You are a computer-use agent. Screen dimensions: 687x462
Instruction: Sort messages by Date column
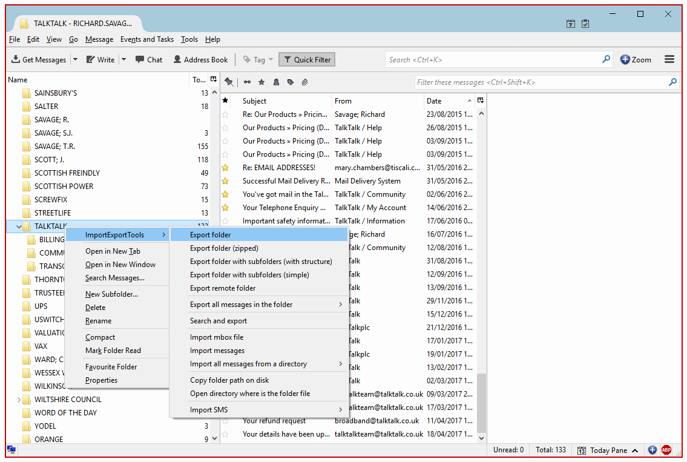pos(449,101)
